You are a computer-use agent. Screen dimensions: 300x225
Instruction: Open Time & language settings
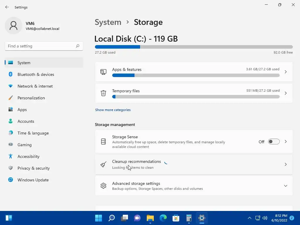33,133
